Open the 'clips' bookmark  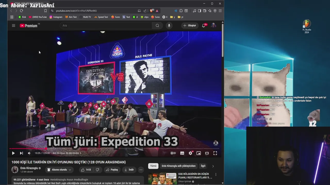(x=144, y=17)
